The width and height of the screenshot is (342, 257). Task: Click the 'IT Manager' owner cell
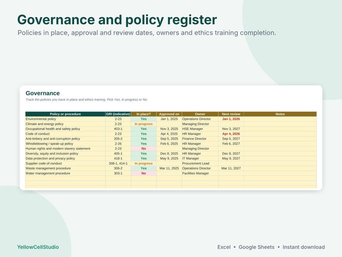click(x=200, y=159)
